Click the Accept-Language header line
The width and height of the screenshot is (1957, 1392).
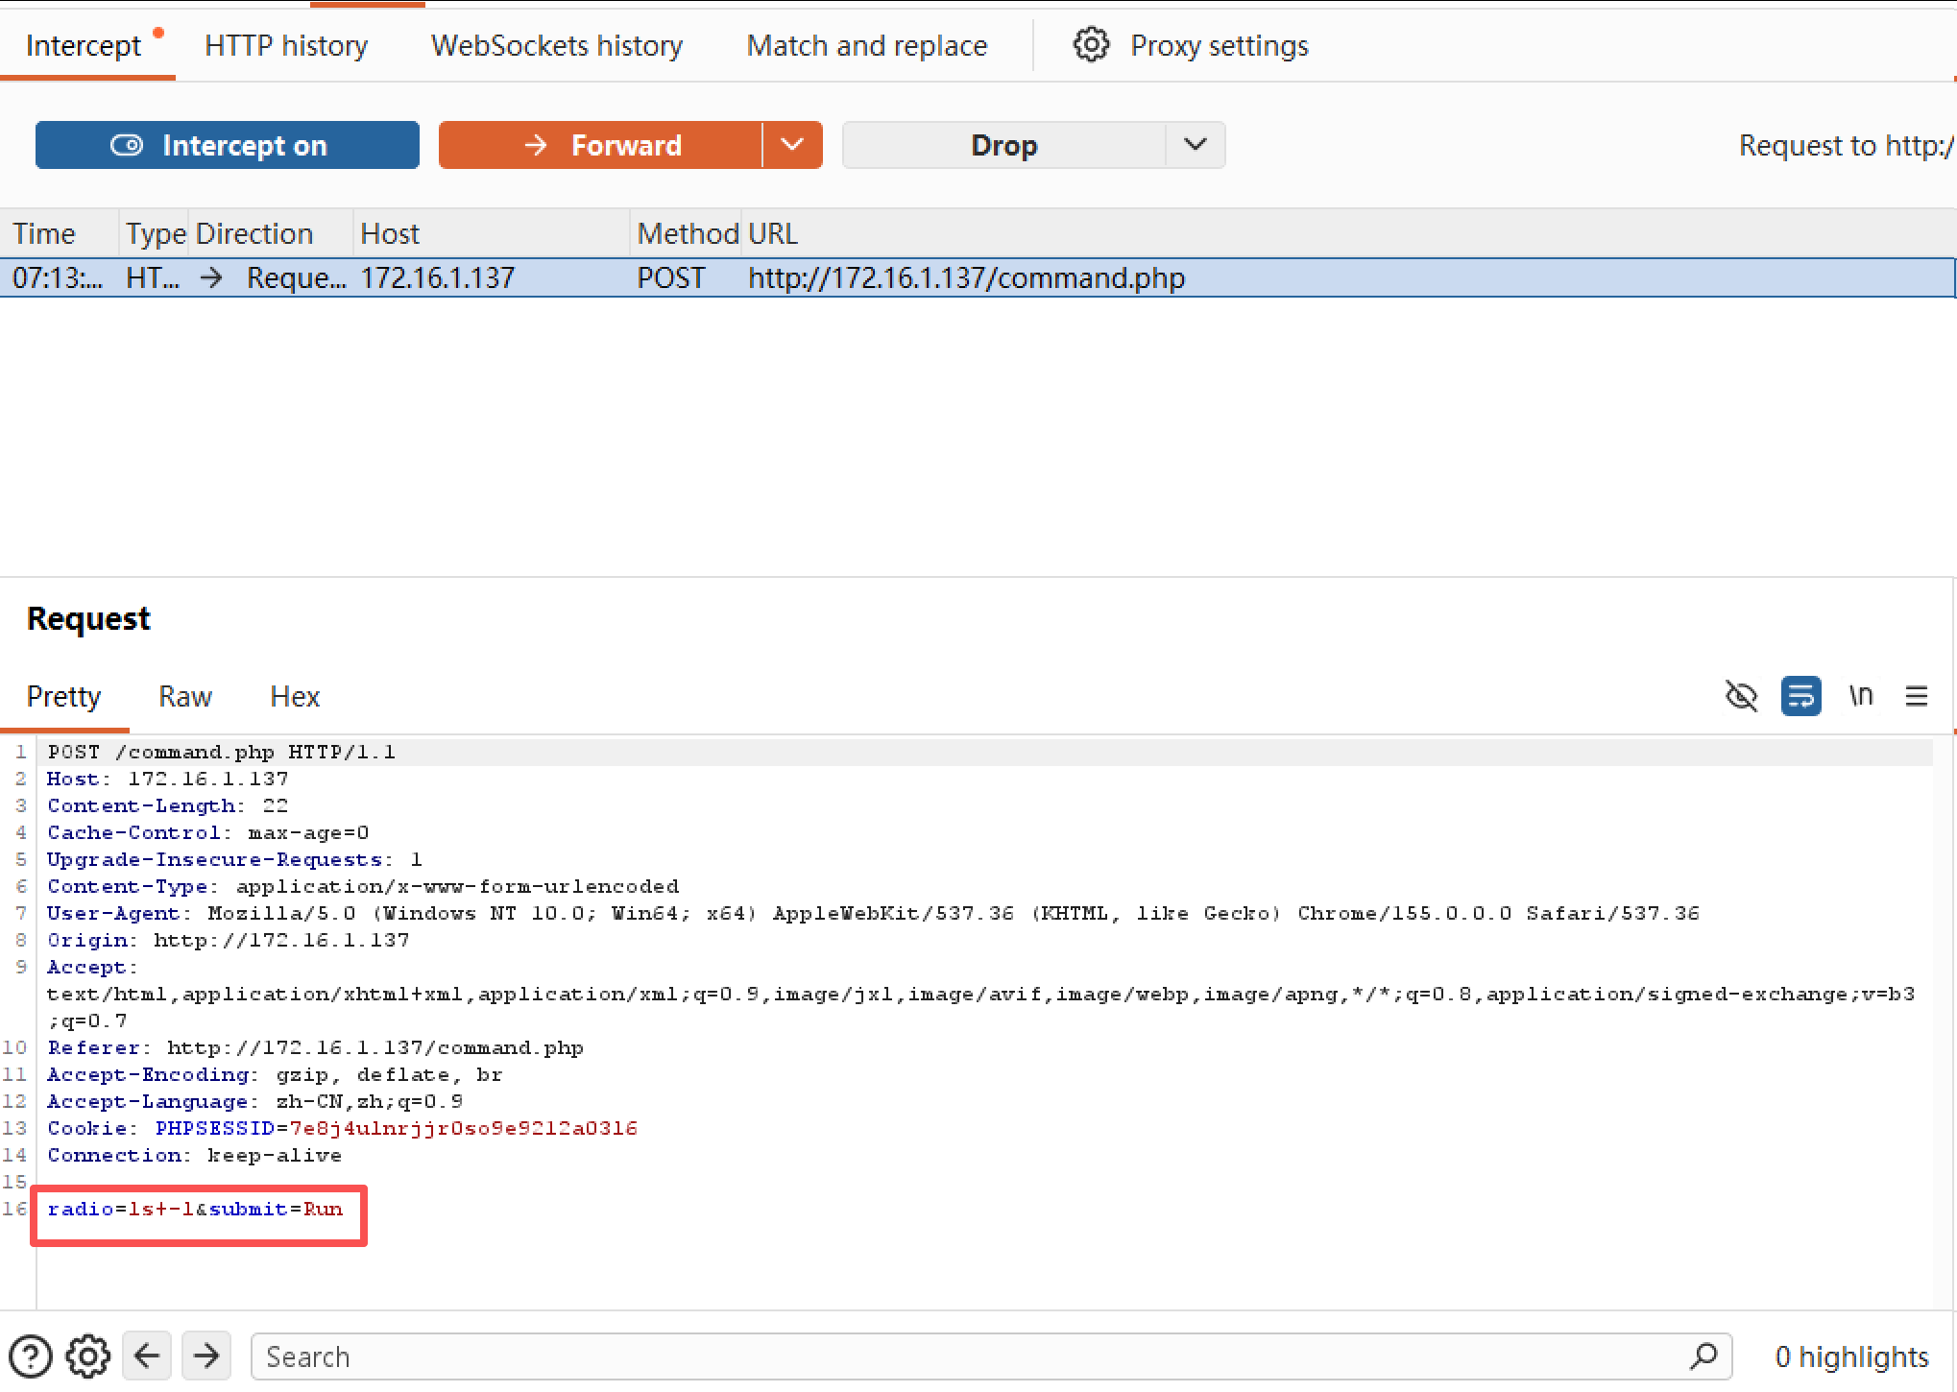(254, 1101)
